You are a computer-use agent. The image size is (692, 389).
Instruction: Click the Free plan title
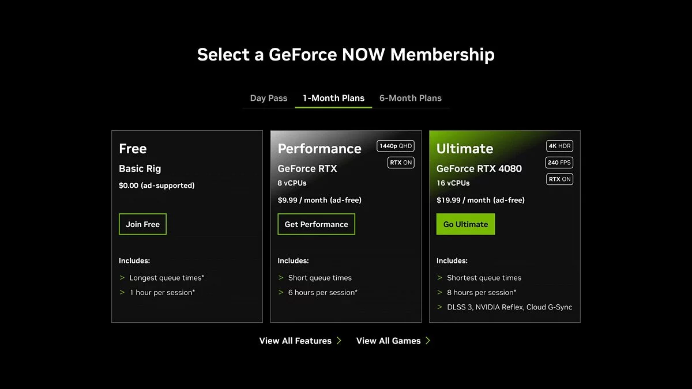click(x=133, y=149)
